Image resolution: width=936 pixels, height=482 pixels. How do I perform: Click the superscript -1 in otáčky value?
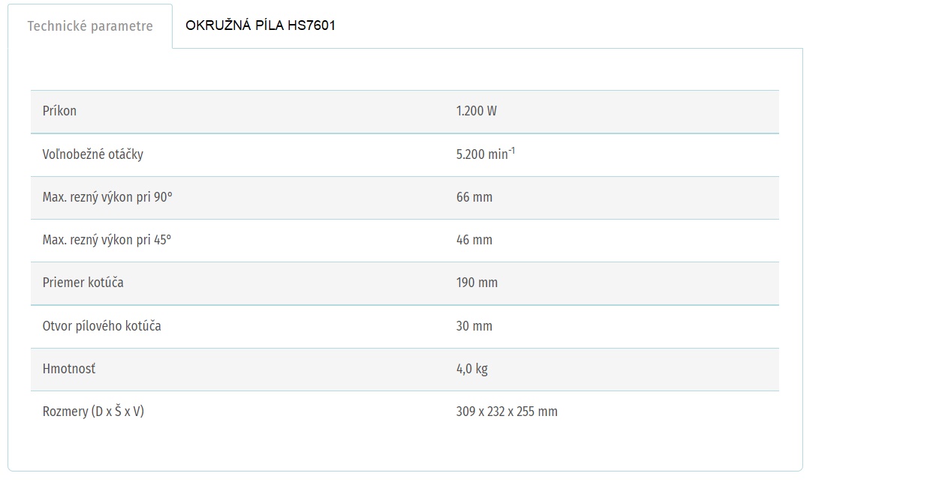[512, 151]
